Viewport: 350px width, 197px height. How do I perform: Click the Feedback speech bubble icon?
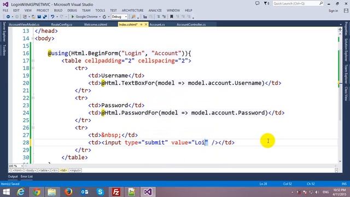[257, 4]
